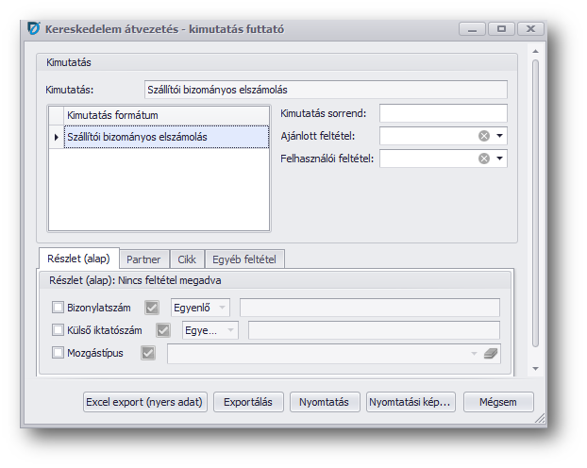
Task: Tick the Külső iktatószám checkbox
Action: (59, 330)
